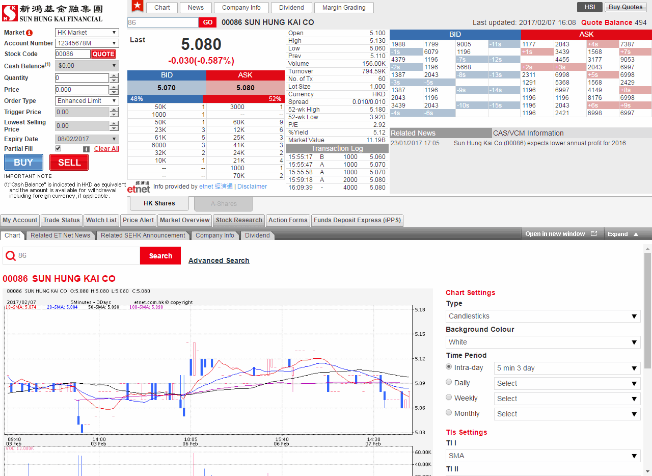Open the Stock Research tab
Image resolution: width=652 pixels, height=476 pixels.
(x=239, y=220)
